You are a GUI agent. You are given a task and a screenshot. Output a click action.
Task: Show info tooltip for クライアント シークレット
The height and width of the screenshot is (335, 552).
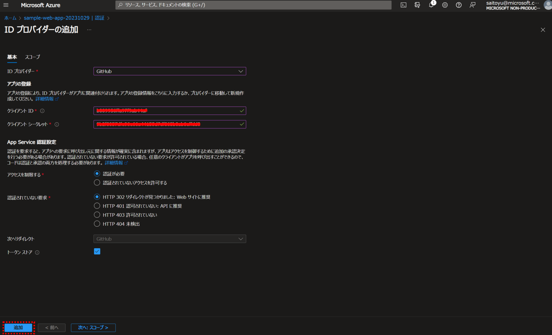[x=57, y=124]
